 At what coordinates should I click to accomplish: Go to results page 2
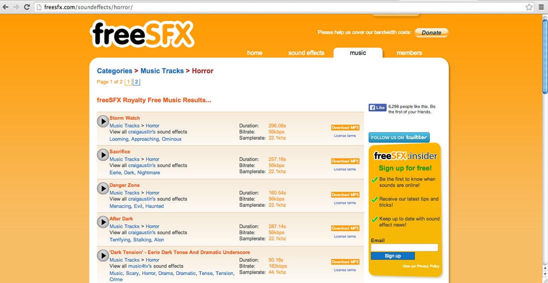pyautogui.click(x=137, y=82)
